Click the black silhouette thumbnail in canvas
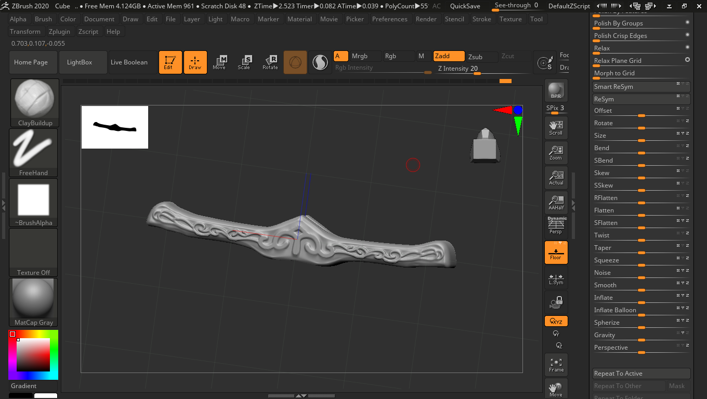The image size is (707, 399). point(115,127)
